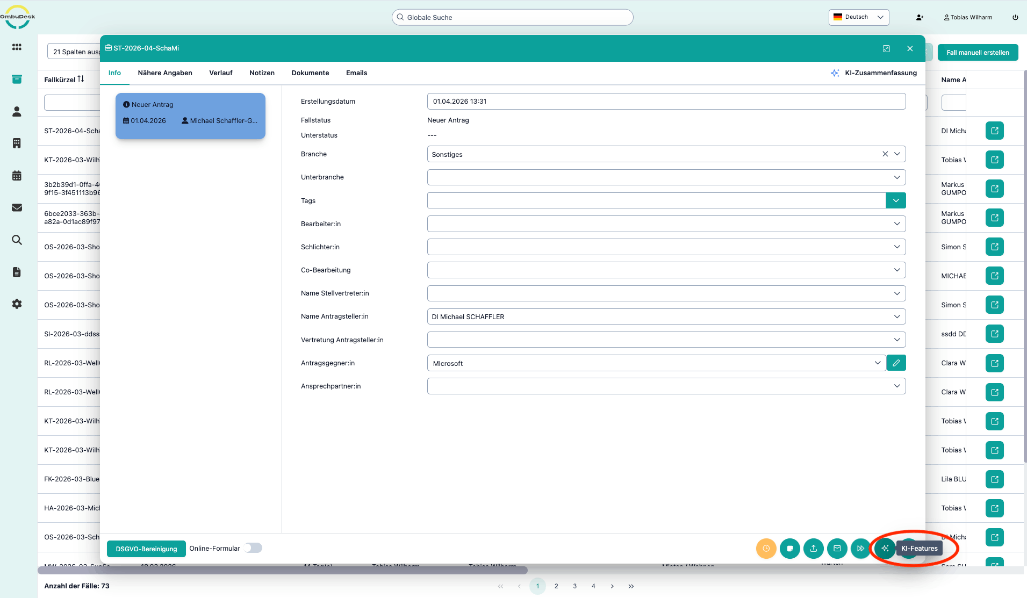
Task: Click the Globale Suche search field
Action: tap(512, 18)
